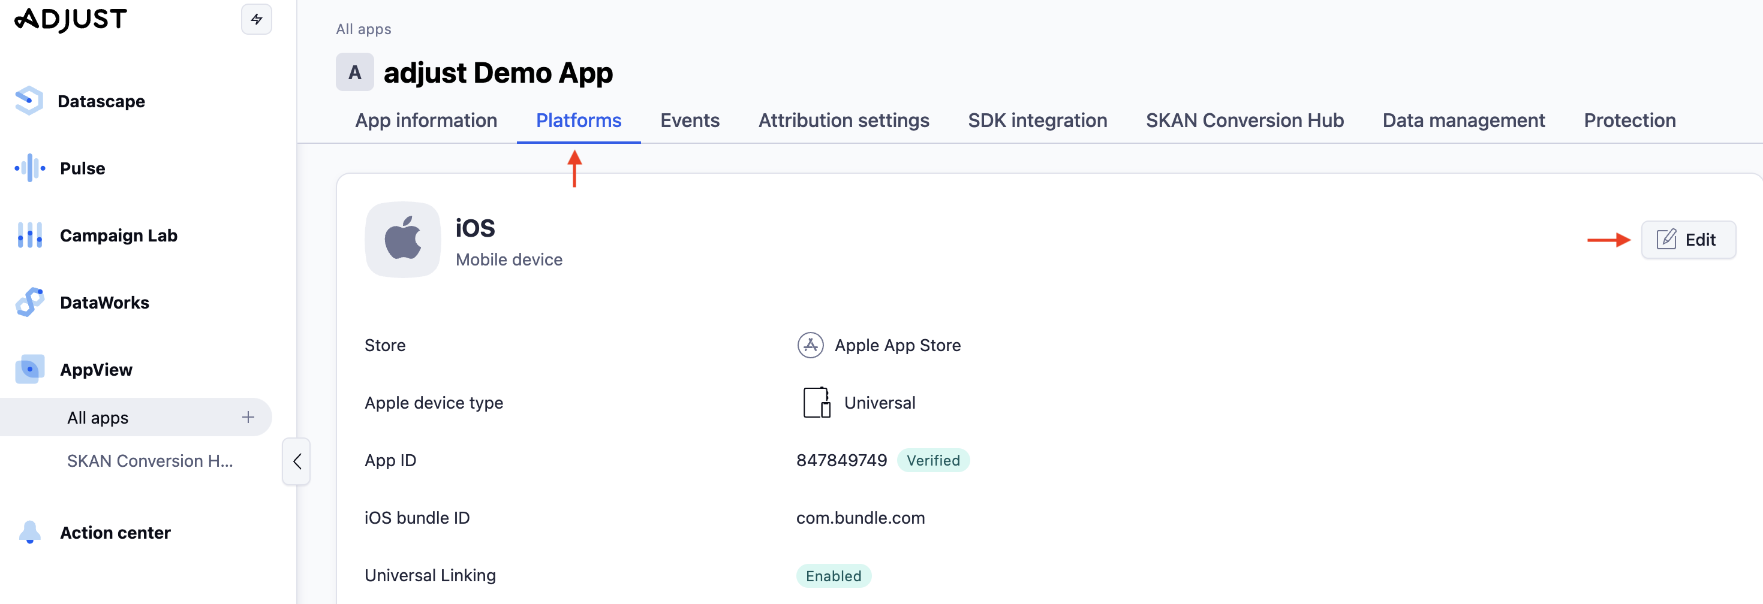This screenshot has width=1763, height=604.
Task: Click the Action center sidebar label
Action: [115, 532]
